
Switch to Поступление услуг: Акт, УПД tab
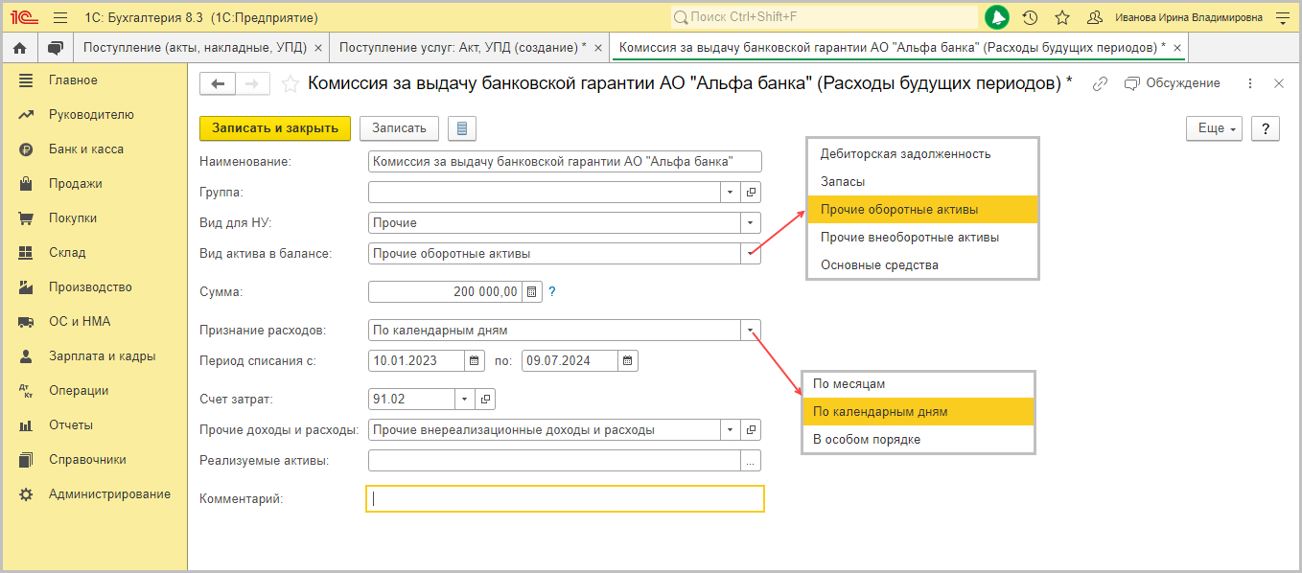[463, 47]
